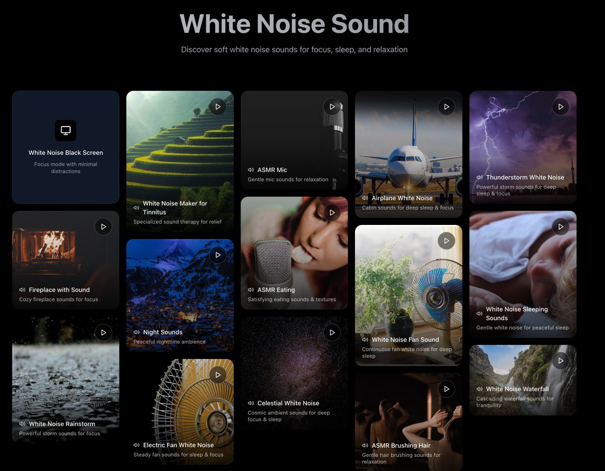Play White Noise Waterfall
This screenshot has height=471, width=605.
point(561,361)
